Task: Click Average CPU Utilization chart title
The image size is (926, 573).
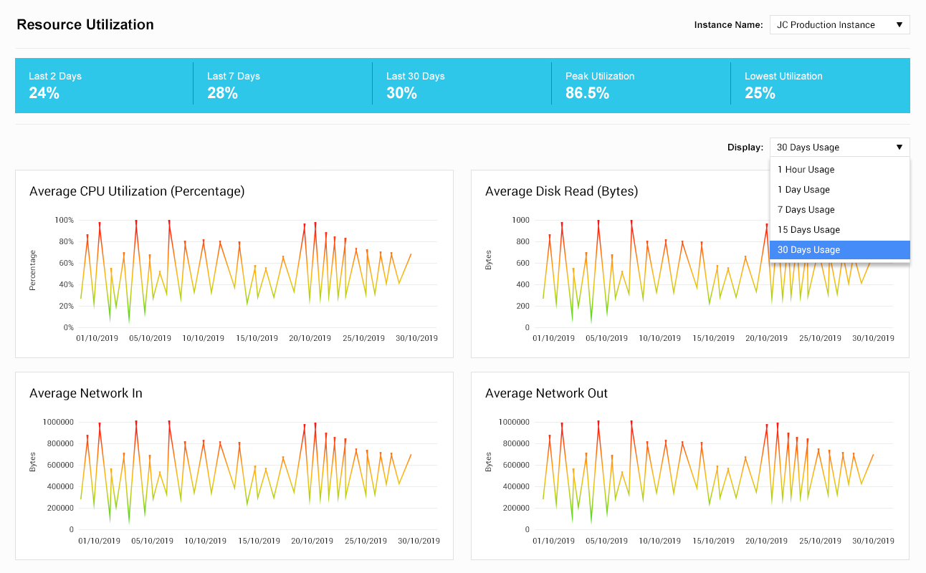Action: pos(137,191)
